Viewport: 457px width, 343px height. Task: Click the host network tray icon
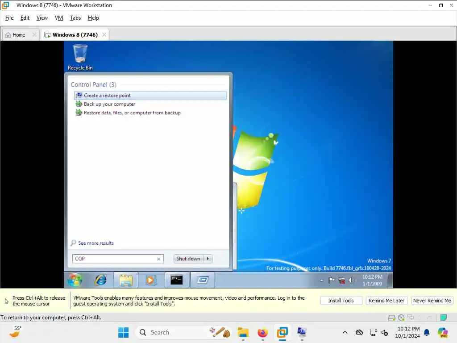pyautogui.click(x=373, y=332)
